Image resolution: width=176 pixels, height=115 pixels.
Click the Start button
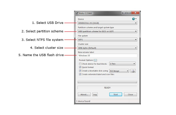point(116,95)
